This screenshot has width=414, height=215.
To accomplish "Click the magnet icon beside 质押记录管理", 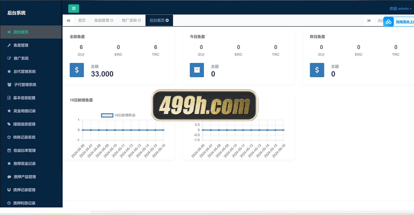I will [x=9, y=190].
